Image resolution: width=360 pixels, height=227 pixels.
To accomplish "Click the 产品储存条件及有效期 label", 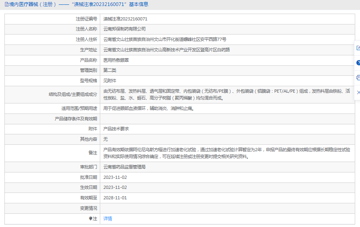I will [76, 119].
